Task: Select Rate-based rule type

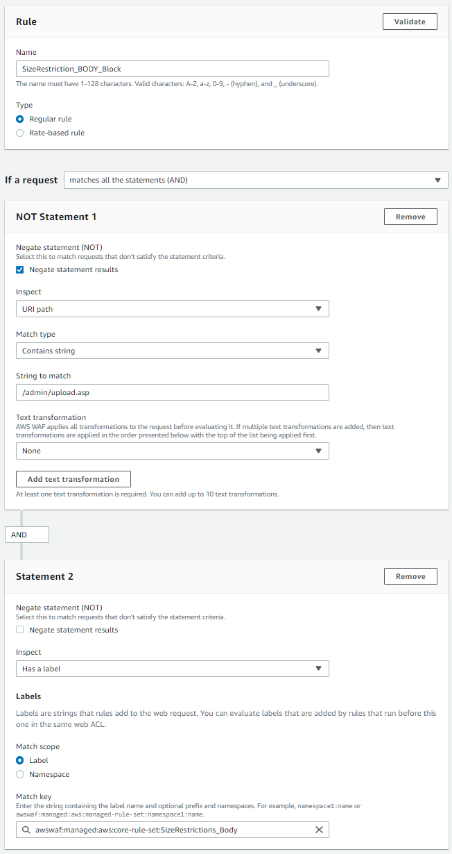Action: click(19, 133)
